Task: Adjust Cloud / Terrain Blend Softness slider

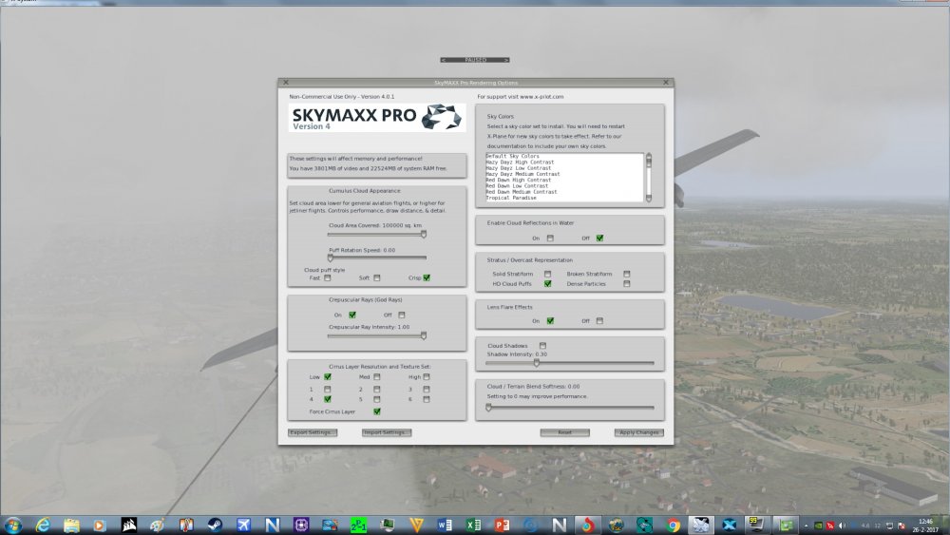Action: click(x=569, y=408)
